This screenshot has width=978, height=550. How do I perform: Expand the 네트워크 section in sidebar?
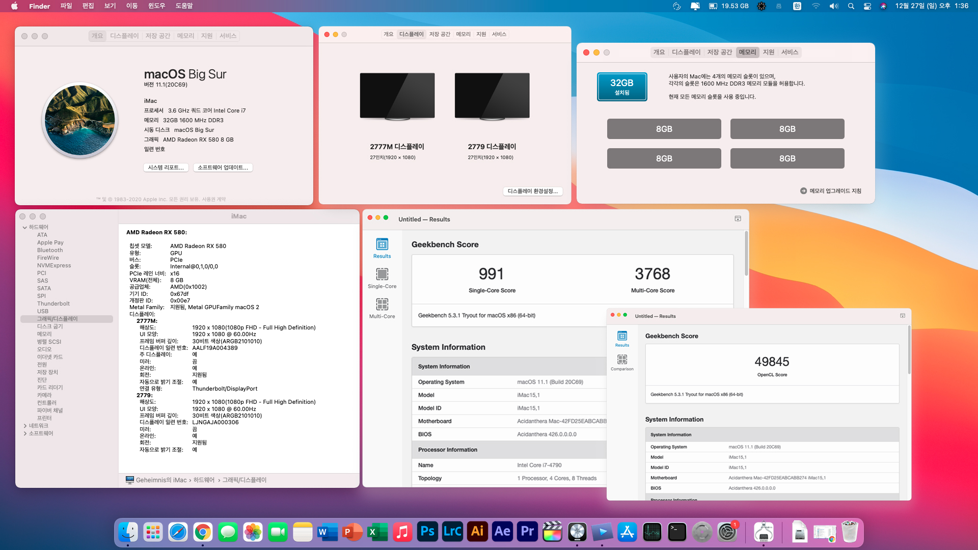click(25, 426)
